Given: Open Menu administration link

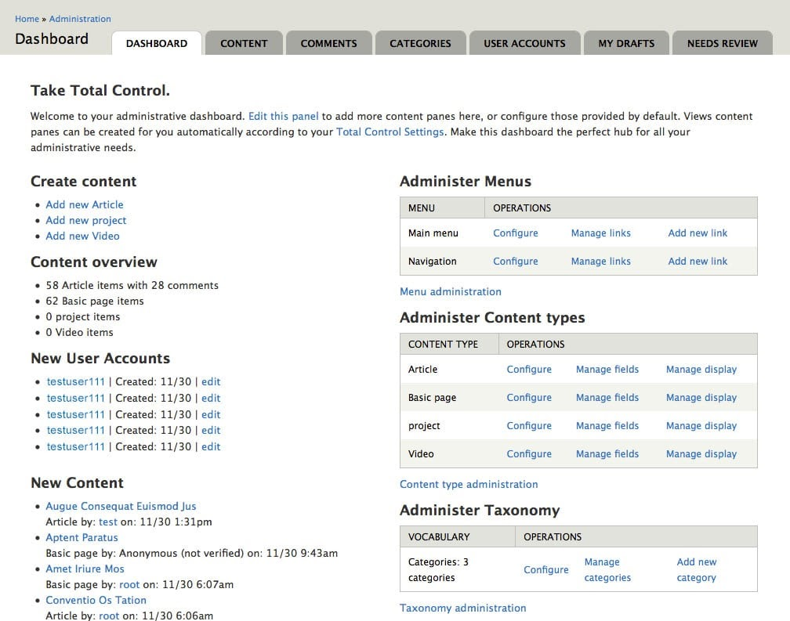Looking at the screenshot, I should 451,292.
